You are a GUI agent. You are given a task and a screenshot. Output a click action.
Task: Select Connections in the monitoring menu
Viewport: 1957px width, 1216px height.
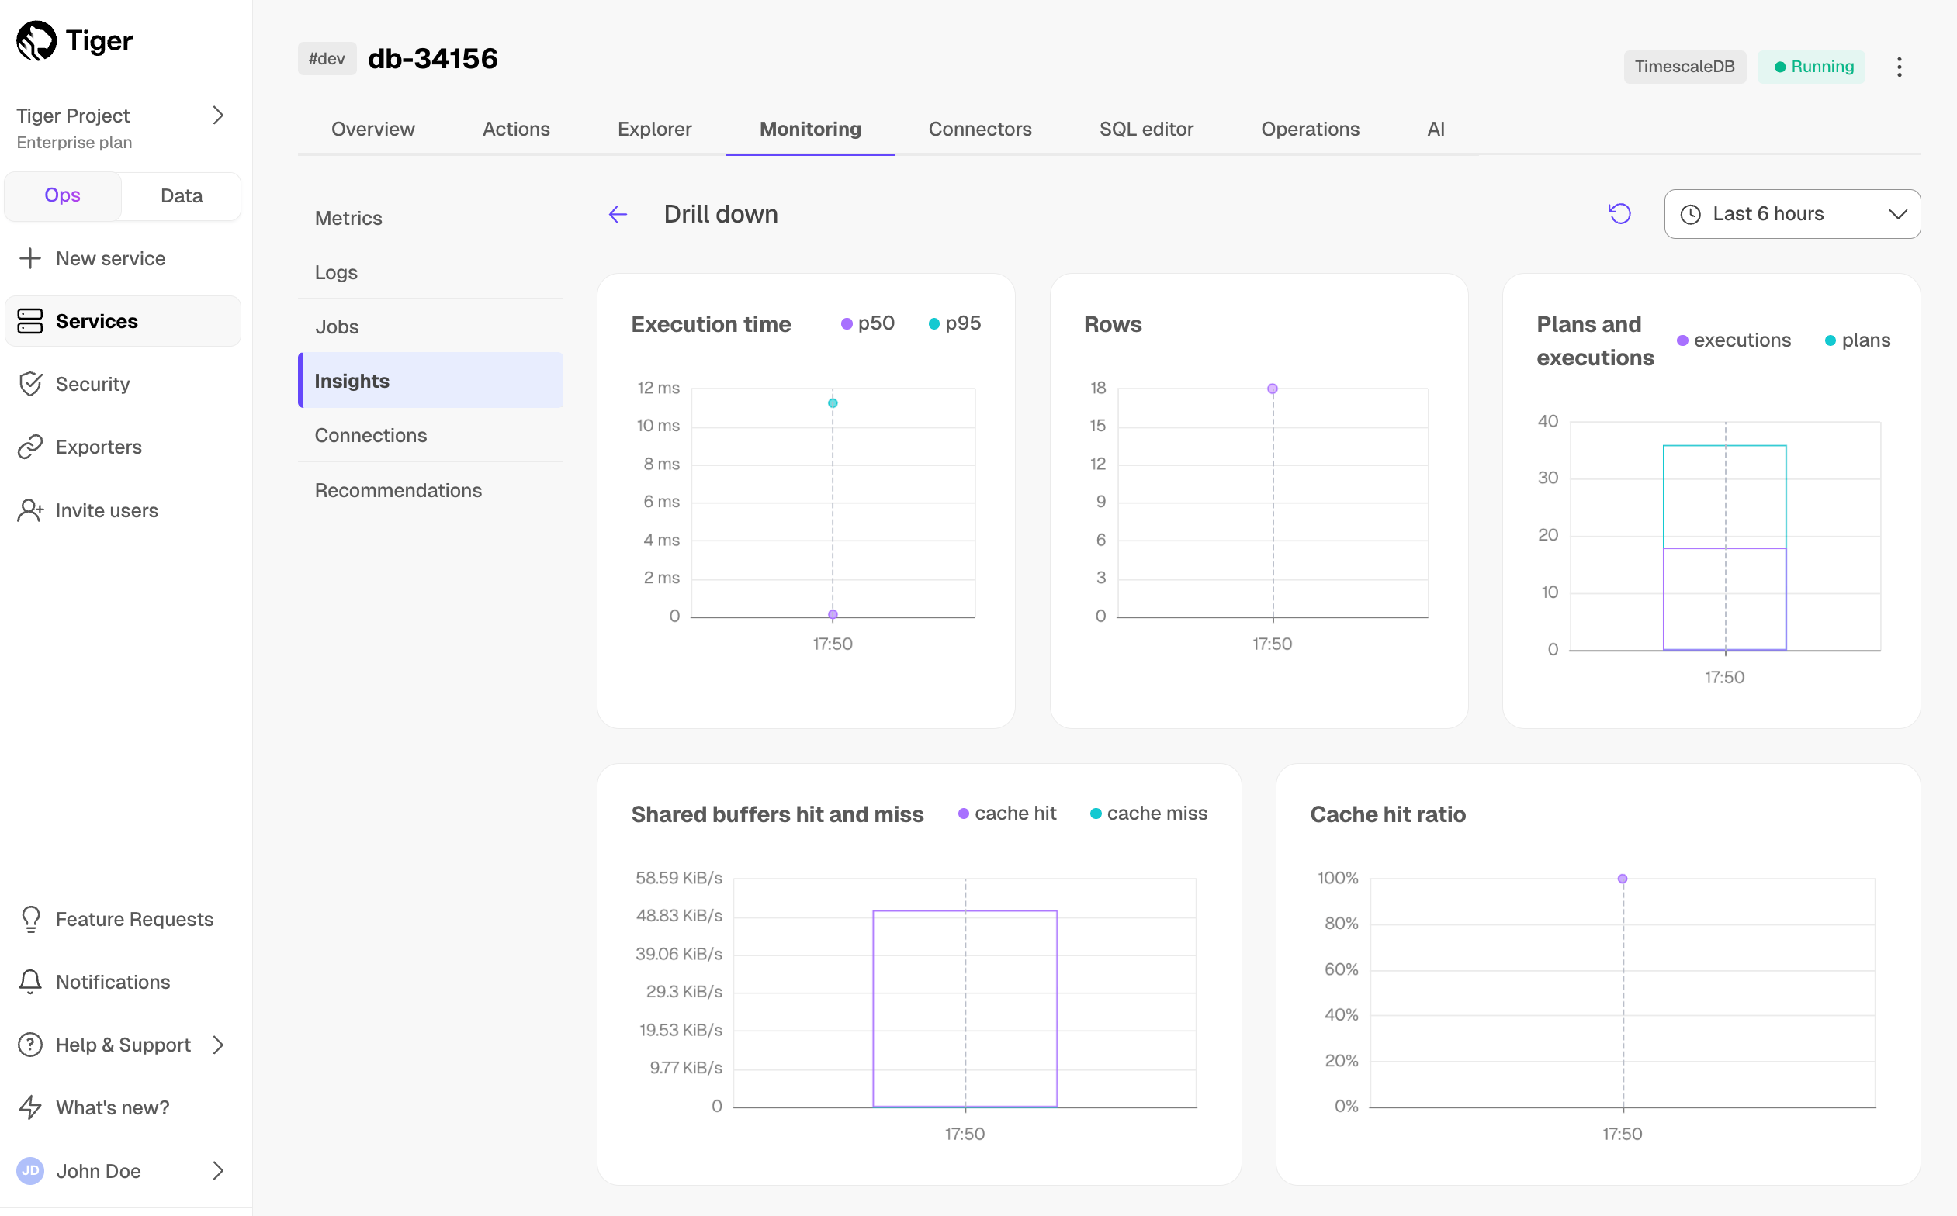point(370,435)
